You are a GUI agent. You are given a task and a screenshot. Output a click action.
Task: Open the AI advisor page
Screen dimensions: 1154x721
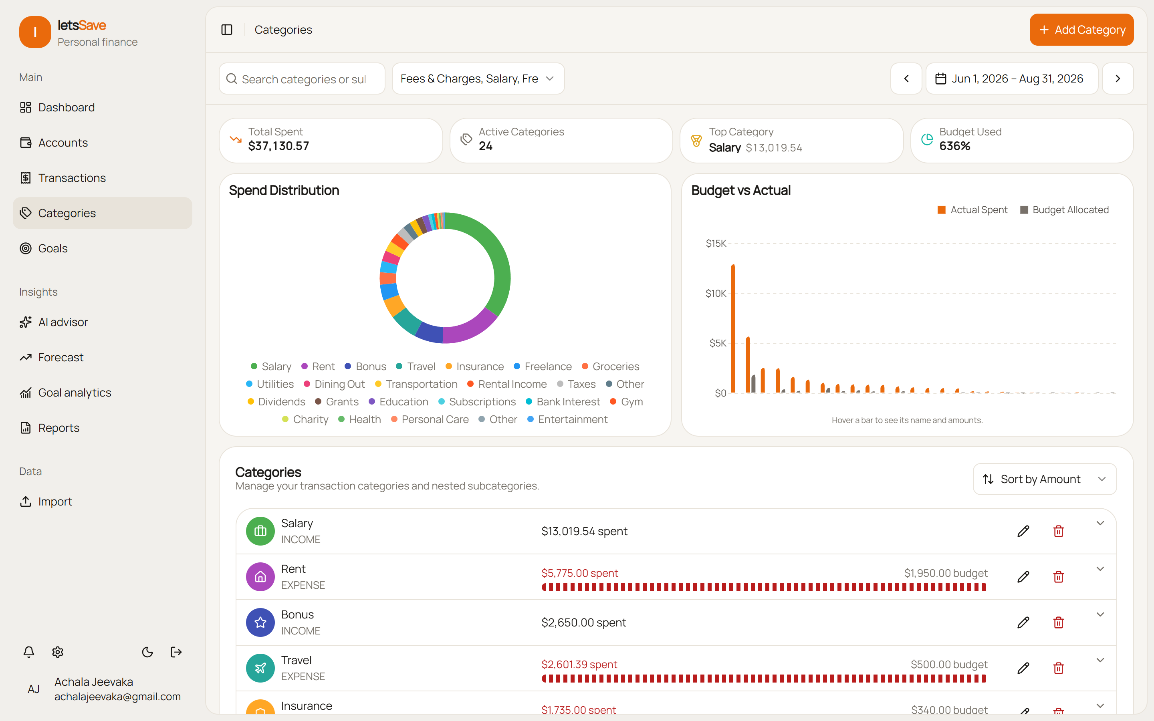(x=103, y=322)
